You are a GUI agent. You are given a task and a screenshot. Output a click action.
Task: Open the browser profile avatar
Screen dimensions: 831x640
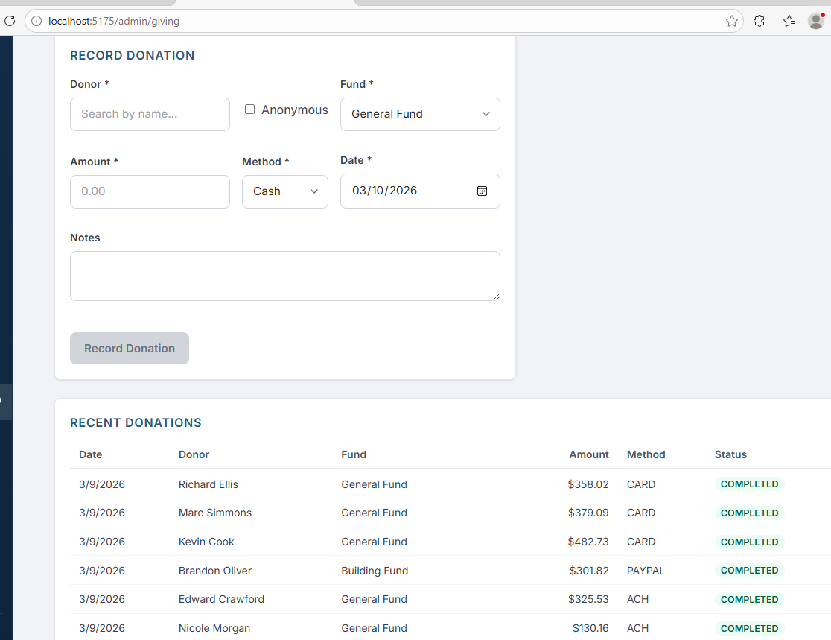pos(815,21)
